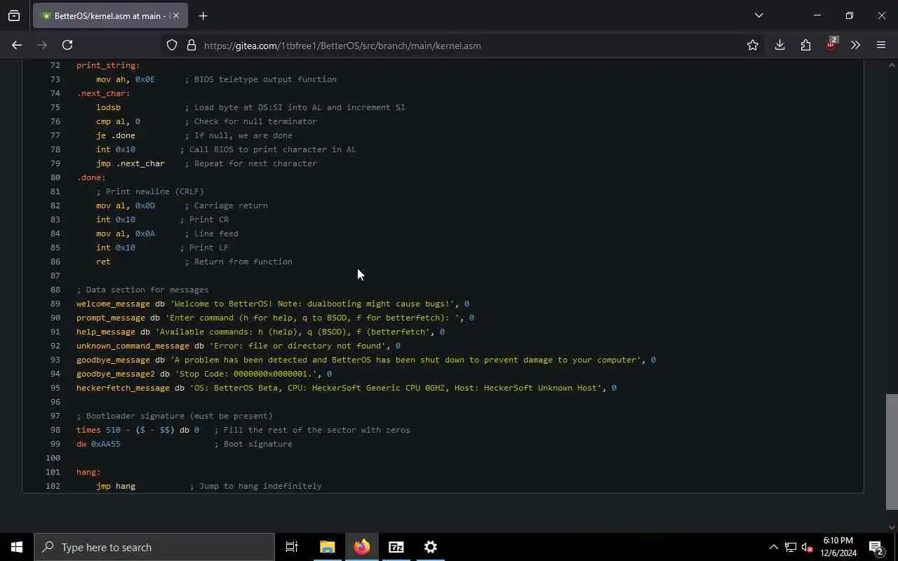Open the downloads panel
Viewport: 898px width, 561px height.
pos(779,45)
